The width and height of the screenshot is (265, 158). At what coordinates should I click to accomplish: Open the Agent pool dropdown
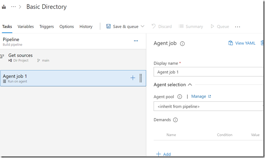[x=208, y=106]
